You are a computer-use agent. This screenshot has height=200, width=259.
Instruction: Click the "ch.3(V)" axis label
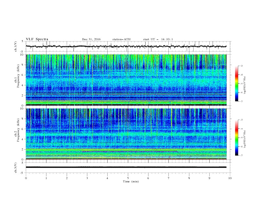16,168
